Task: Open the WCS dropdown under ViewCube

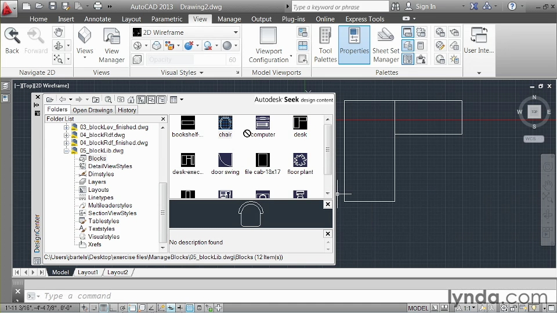Action: (x=534, y=139)
